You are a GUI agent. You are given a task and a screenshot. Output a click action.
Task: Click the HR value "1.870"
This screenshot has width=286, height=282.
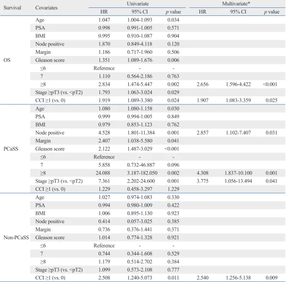pos(104,44)
